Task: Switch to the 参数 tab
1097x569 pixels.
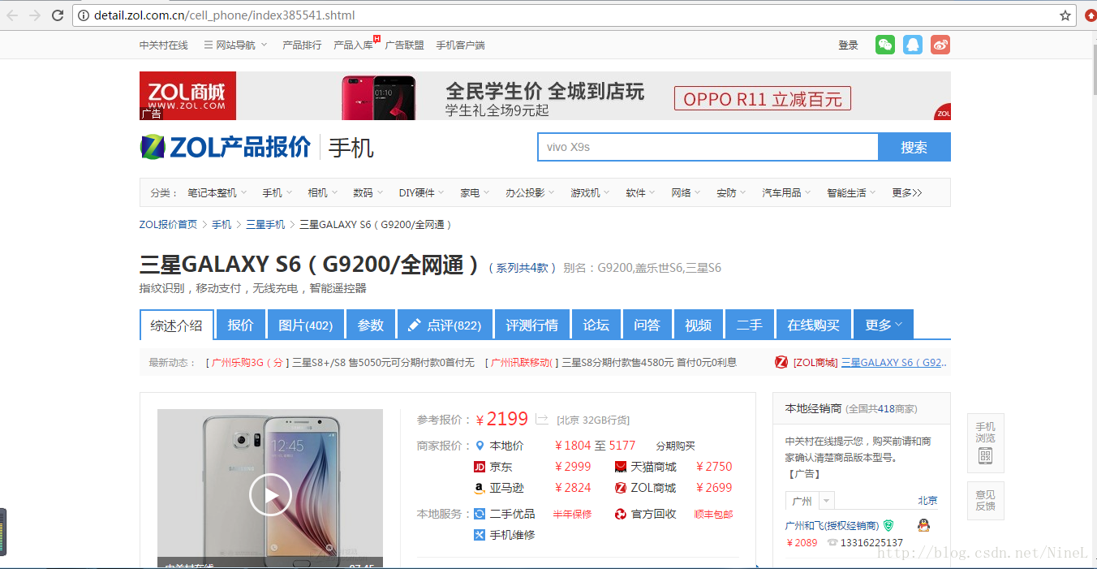Action: 371,325
